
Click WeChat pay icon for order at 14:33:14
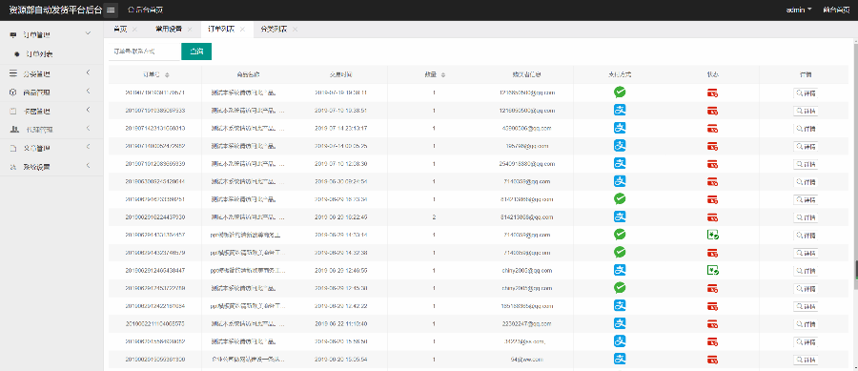[620, 235]
